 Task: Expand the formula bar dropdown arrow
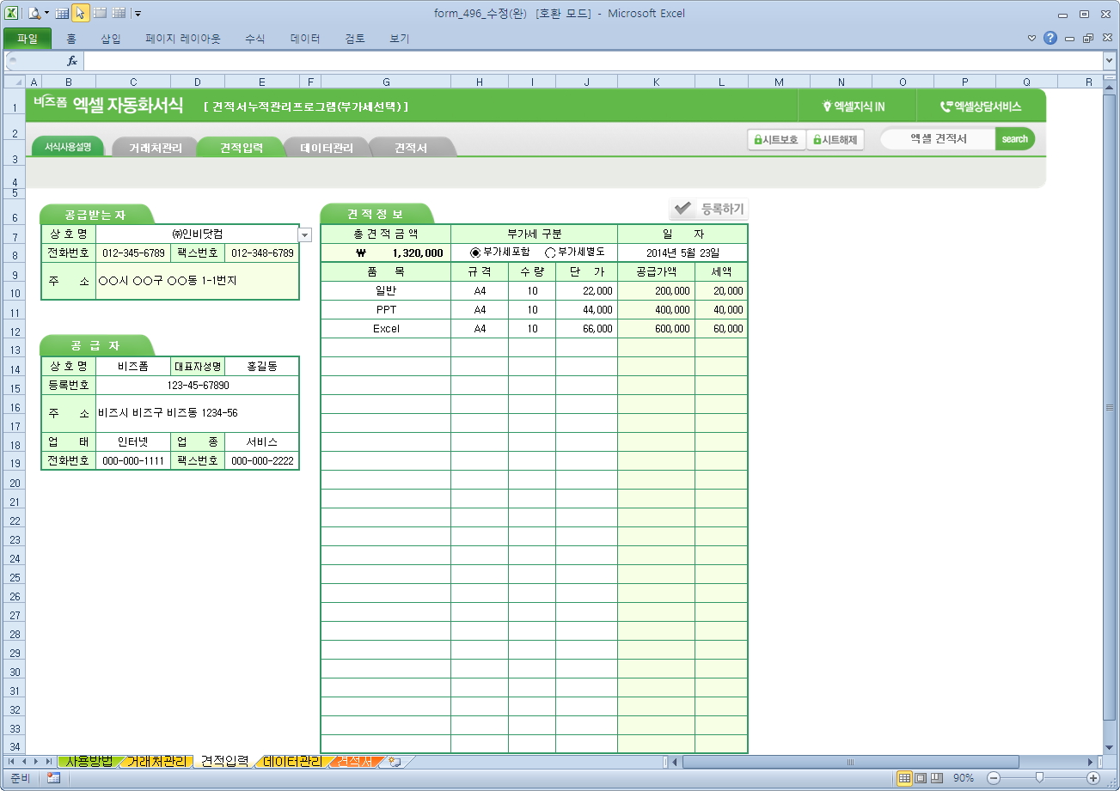tap(1109, 61)
